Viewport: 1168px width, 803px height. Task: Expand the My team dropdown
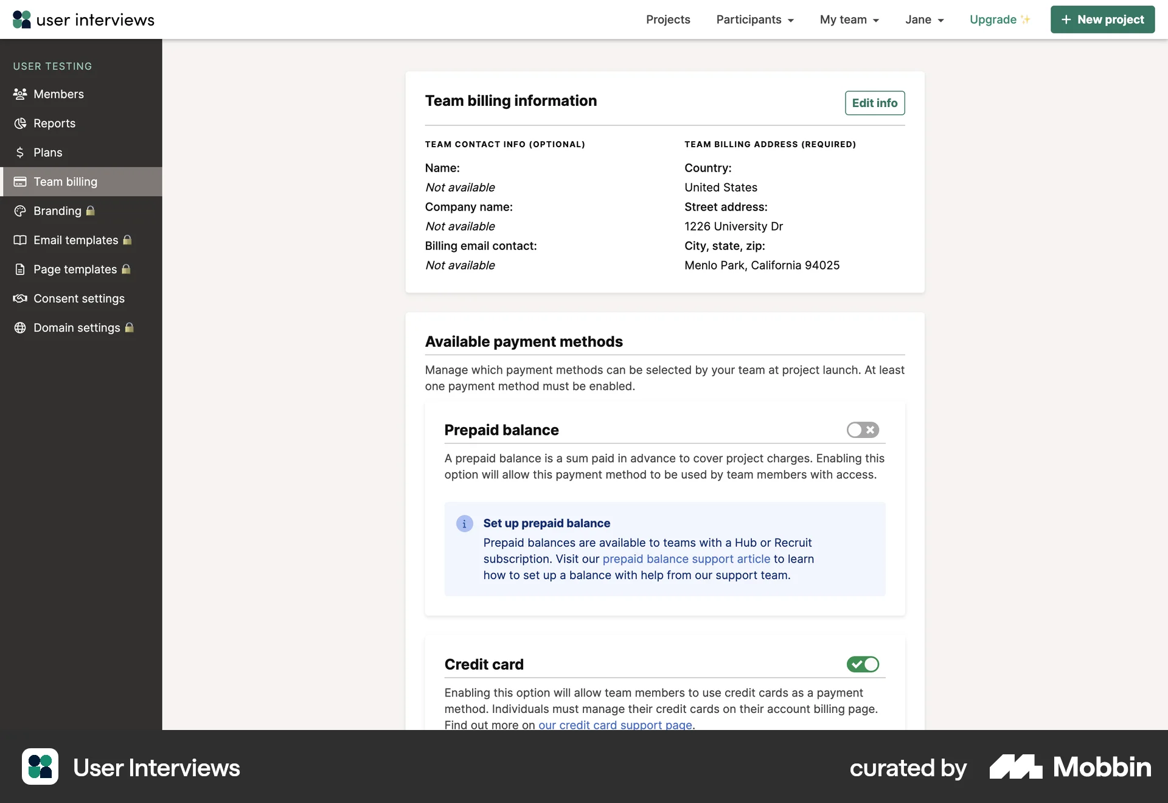point(849,19)
